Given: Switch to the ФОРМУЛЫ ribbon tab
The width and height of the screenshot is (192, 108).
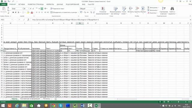Looking at the screenshot, I should [50, 4].
